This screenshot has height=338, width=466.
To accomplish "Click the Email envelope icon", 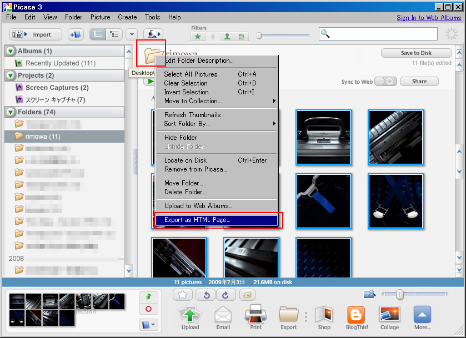I will (223, 315).
